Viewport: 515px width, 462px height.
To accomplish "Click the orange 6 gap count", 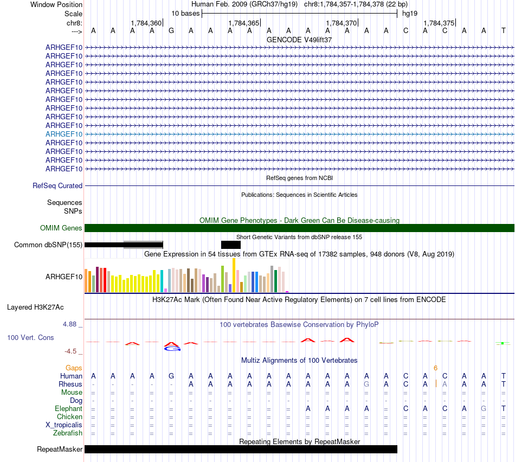I will point(435,368).
